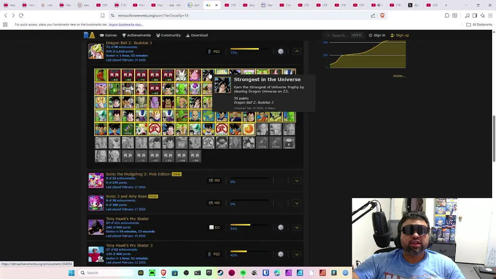Click the beaten-award circle on Pro Skater 3 row
Viewport: 496px width, 279px height.
tap(281, 254)
